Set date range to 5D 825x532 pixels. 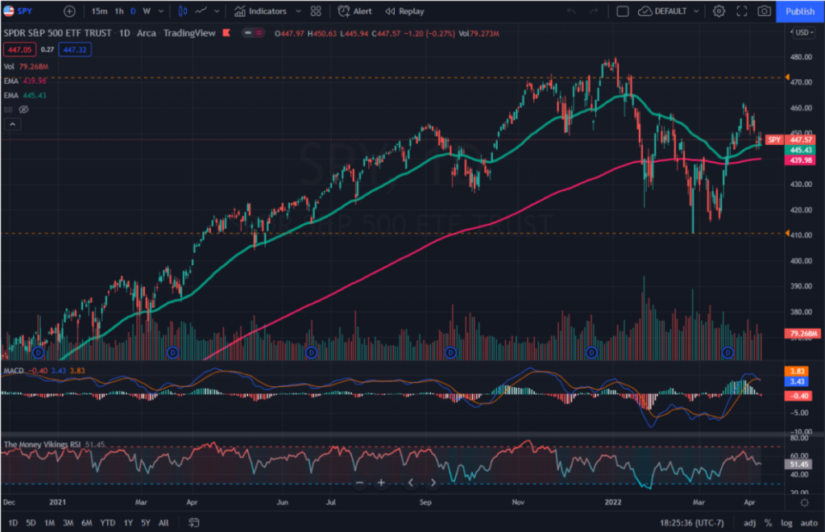[31, 522]
